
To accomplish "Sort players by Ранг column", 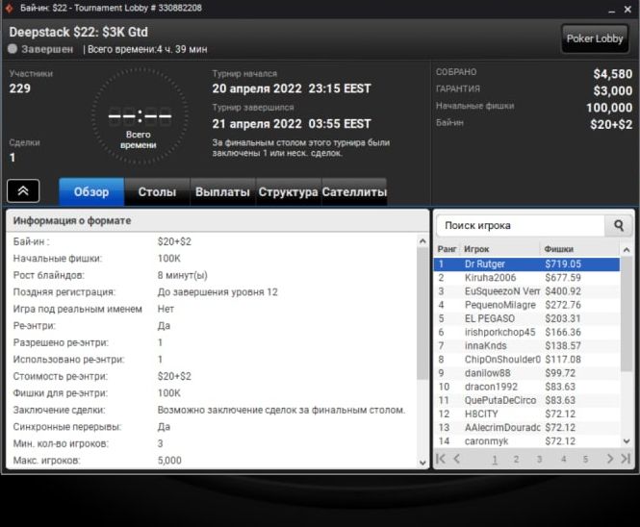I will tap(447, 249).
